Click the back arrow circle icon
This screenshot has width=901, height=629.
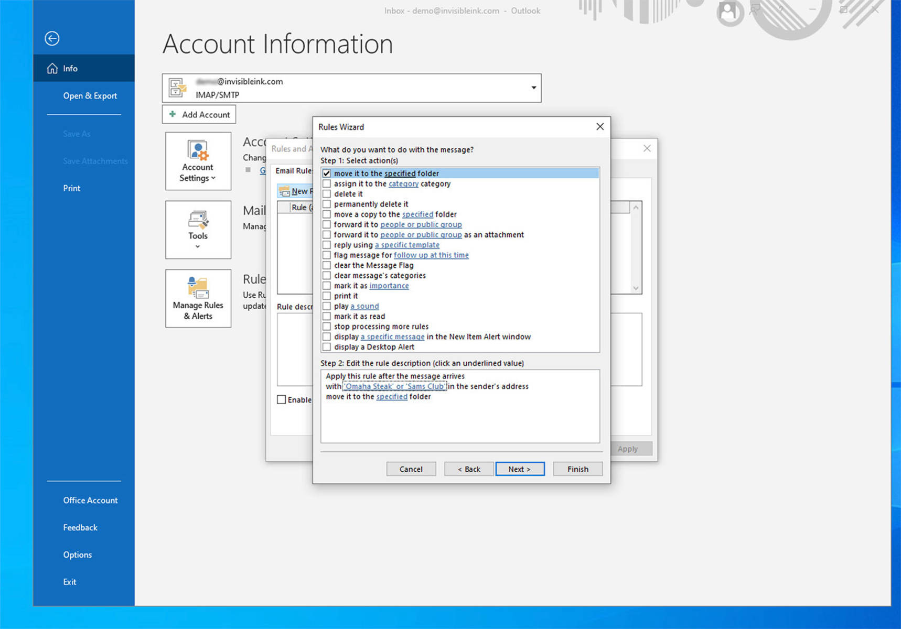(x=52, y=38)
